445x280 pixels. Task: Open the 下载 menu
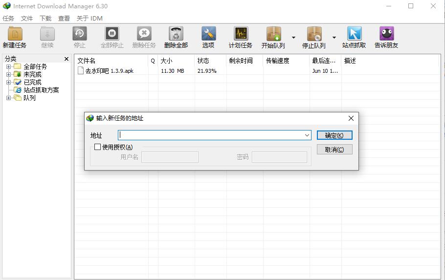(x=45, y=19)
